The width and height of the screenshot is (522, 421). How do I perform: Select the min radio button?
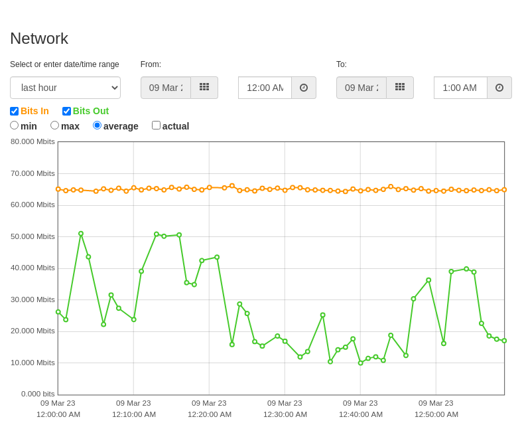15,126
